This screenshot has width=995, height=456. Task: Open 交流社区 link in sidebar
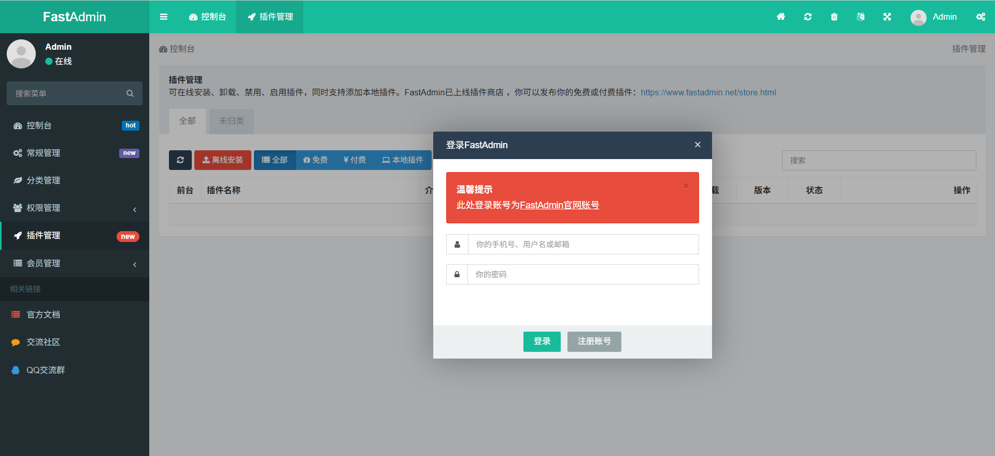[x=75, y=342]
